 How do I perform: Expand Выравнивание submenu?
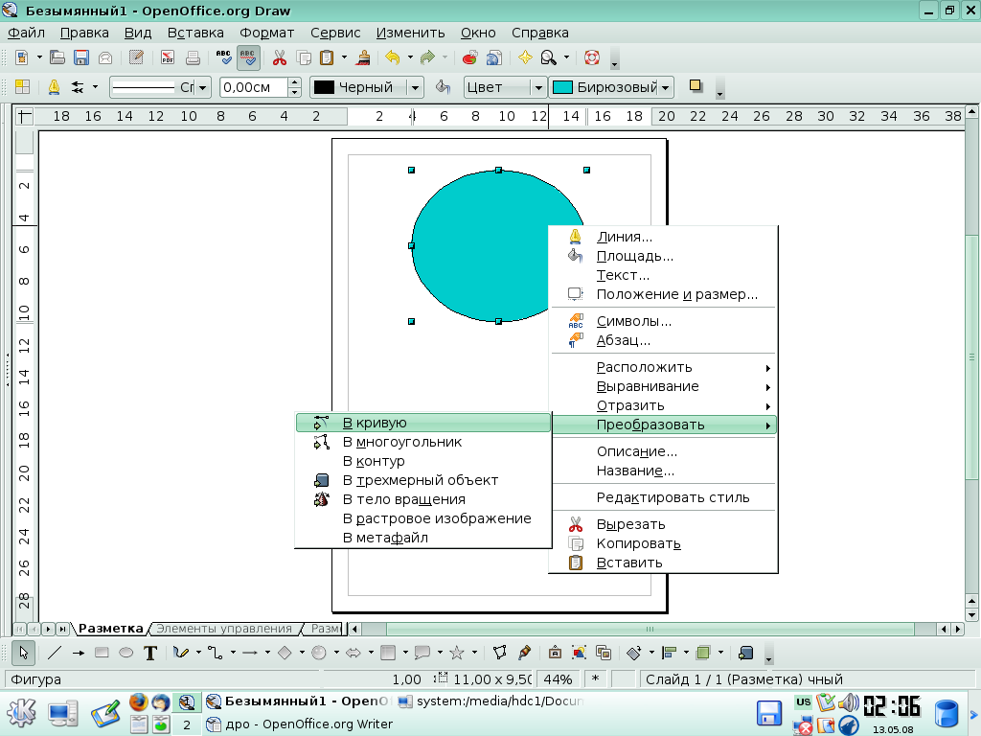click(x=663, y=387)
